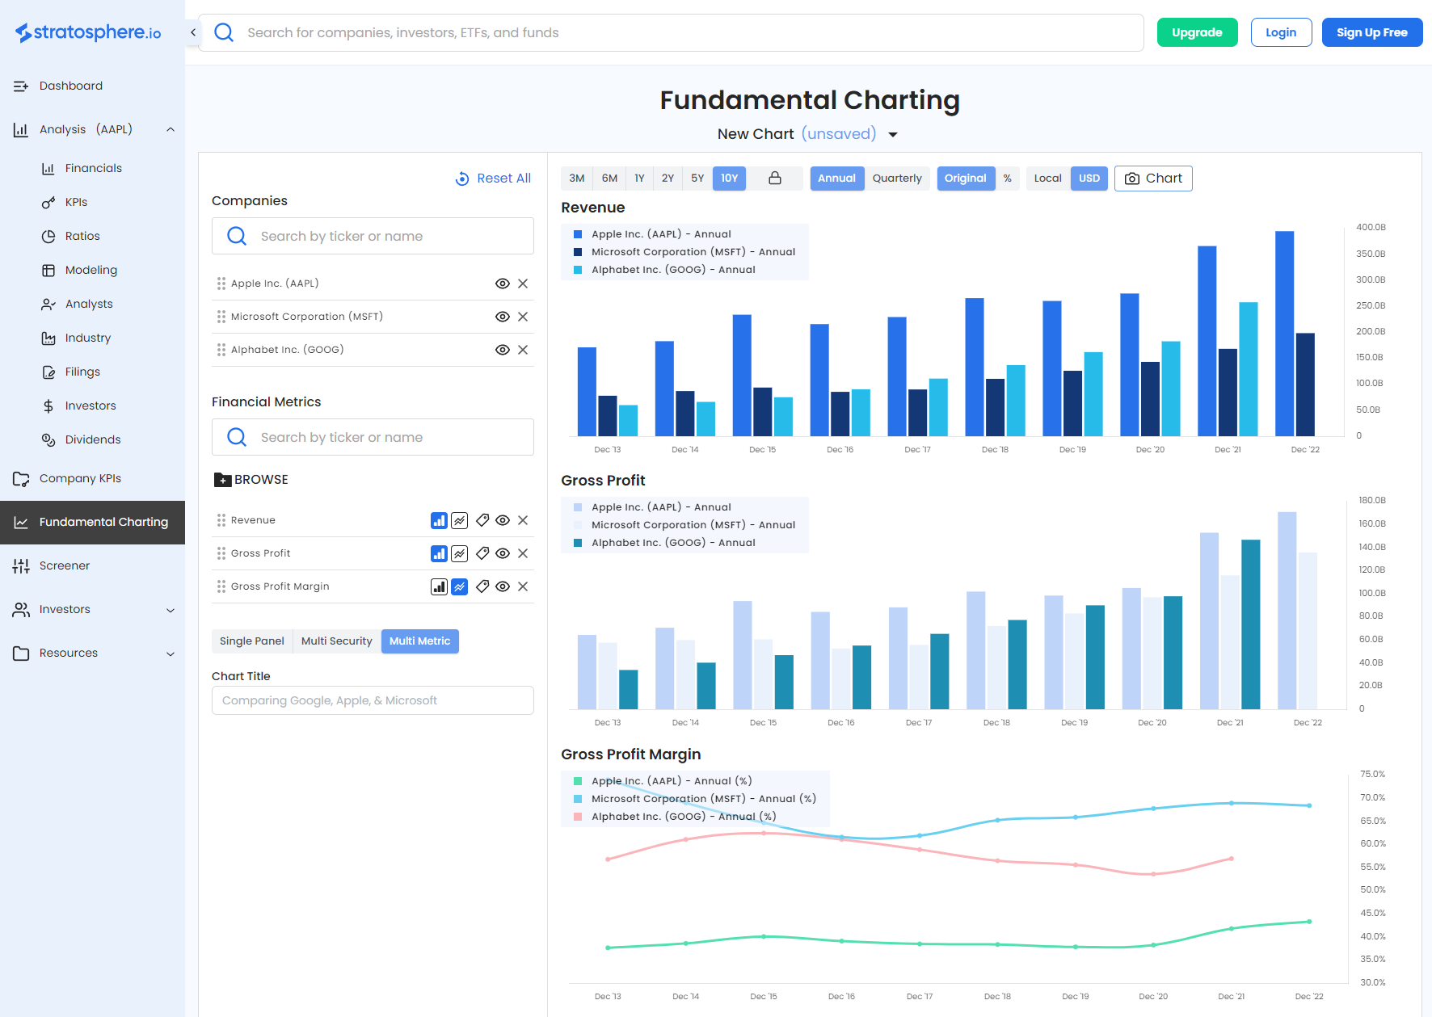The image size is (1432, 1017).
Task: Hide Apple Inc. using the eye icon
Action: click(502, 284)
